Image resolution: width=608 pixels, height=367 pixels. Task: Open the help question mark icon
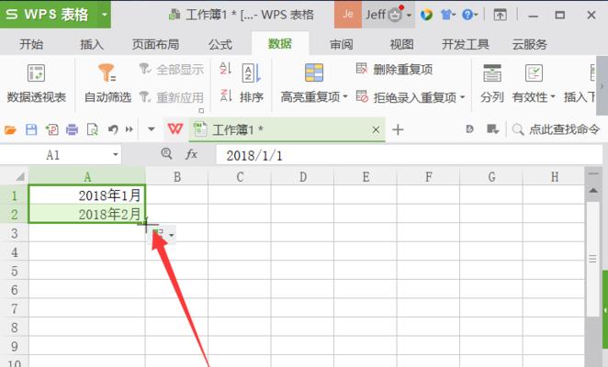tap(469, 15)
